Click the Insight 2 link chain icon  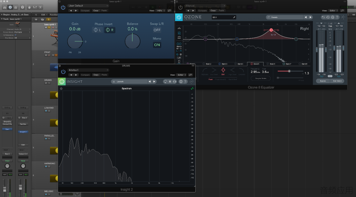pos(190,75)
